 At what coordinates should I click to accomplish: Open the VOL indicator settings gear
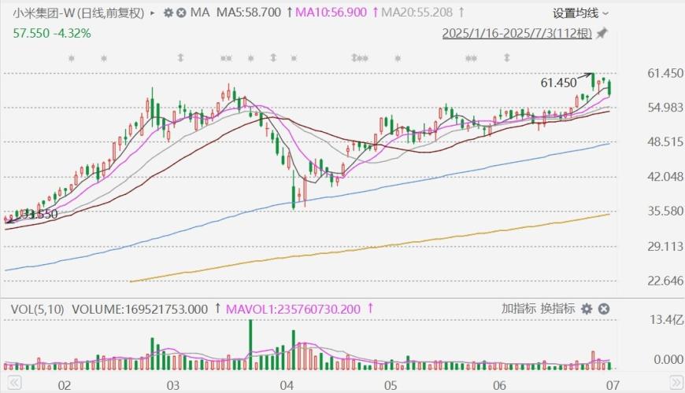tap(587, 309)
